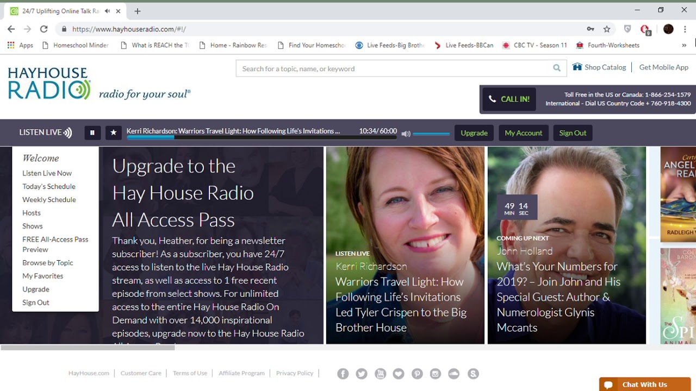Pause the live radio stream
Screen dimensions: 696x391
coord(92,133)
